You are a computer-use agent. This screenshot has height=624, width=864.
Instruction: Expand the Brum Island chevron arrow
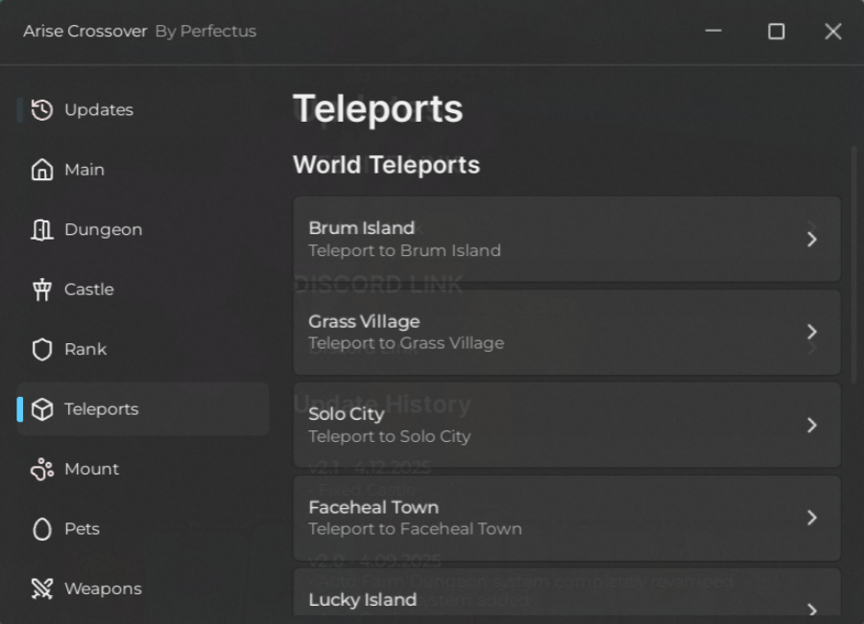(811, 239)
